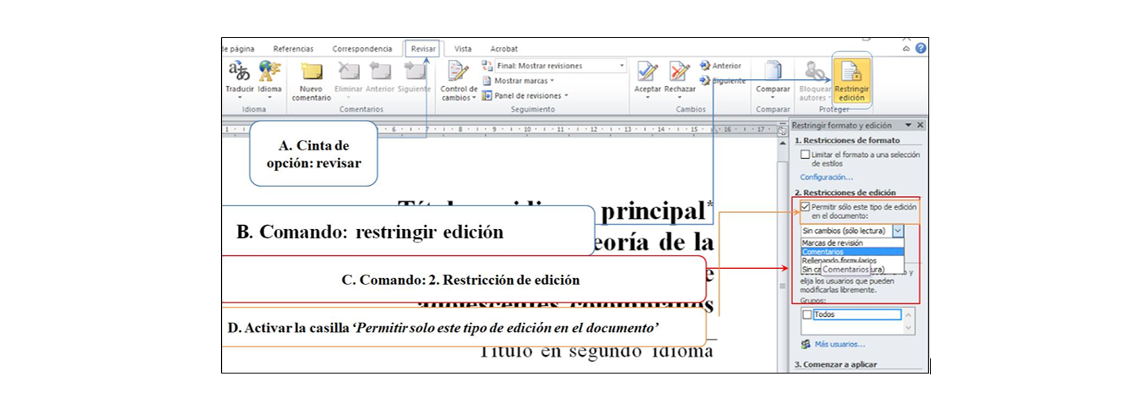Expand Aceptar dropdown arrow
1147x418 pixels.
[x=647, y=98]
